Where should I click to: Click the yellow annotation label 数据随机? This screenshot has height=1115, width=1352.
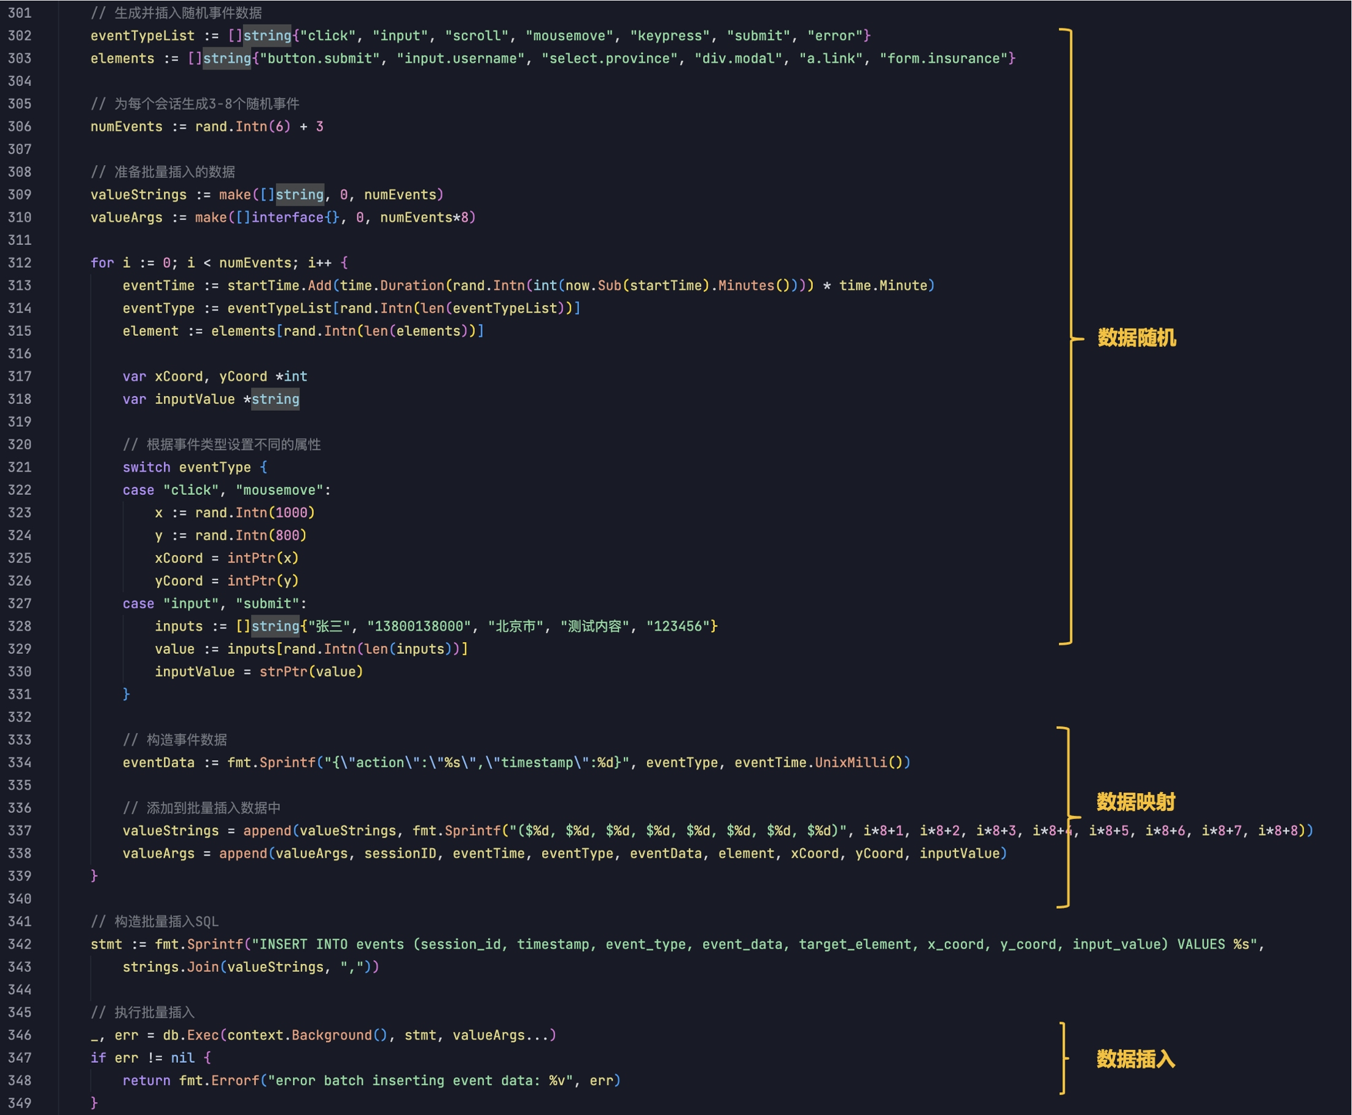coord(1136,338)
